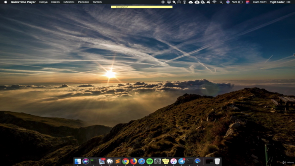This screenshot has width=295, height=166.
Task: Restore the minimized window beside the Trash
Action: [x=209, y=161]
